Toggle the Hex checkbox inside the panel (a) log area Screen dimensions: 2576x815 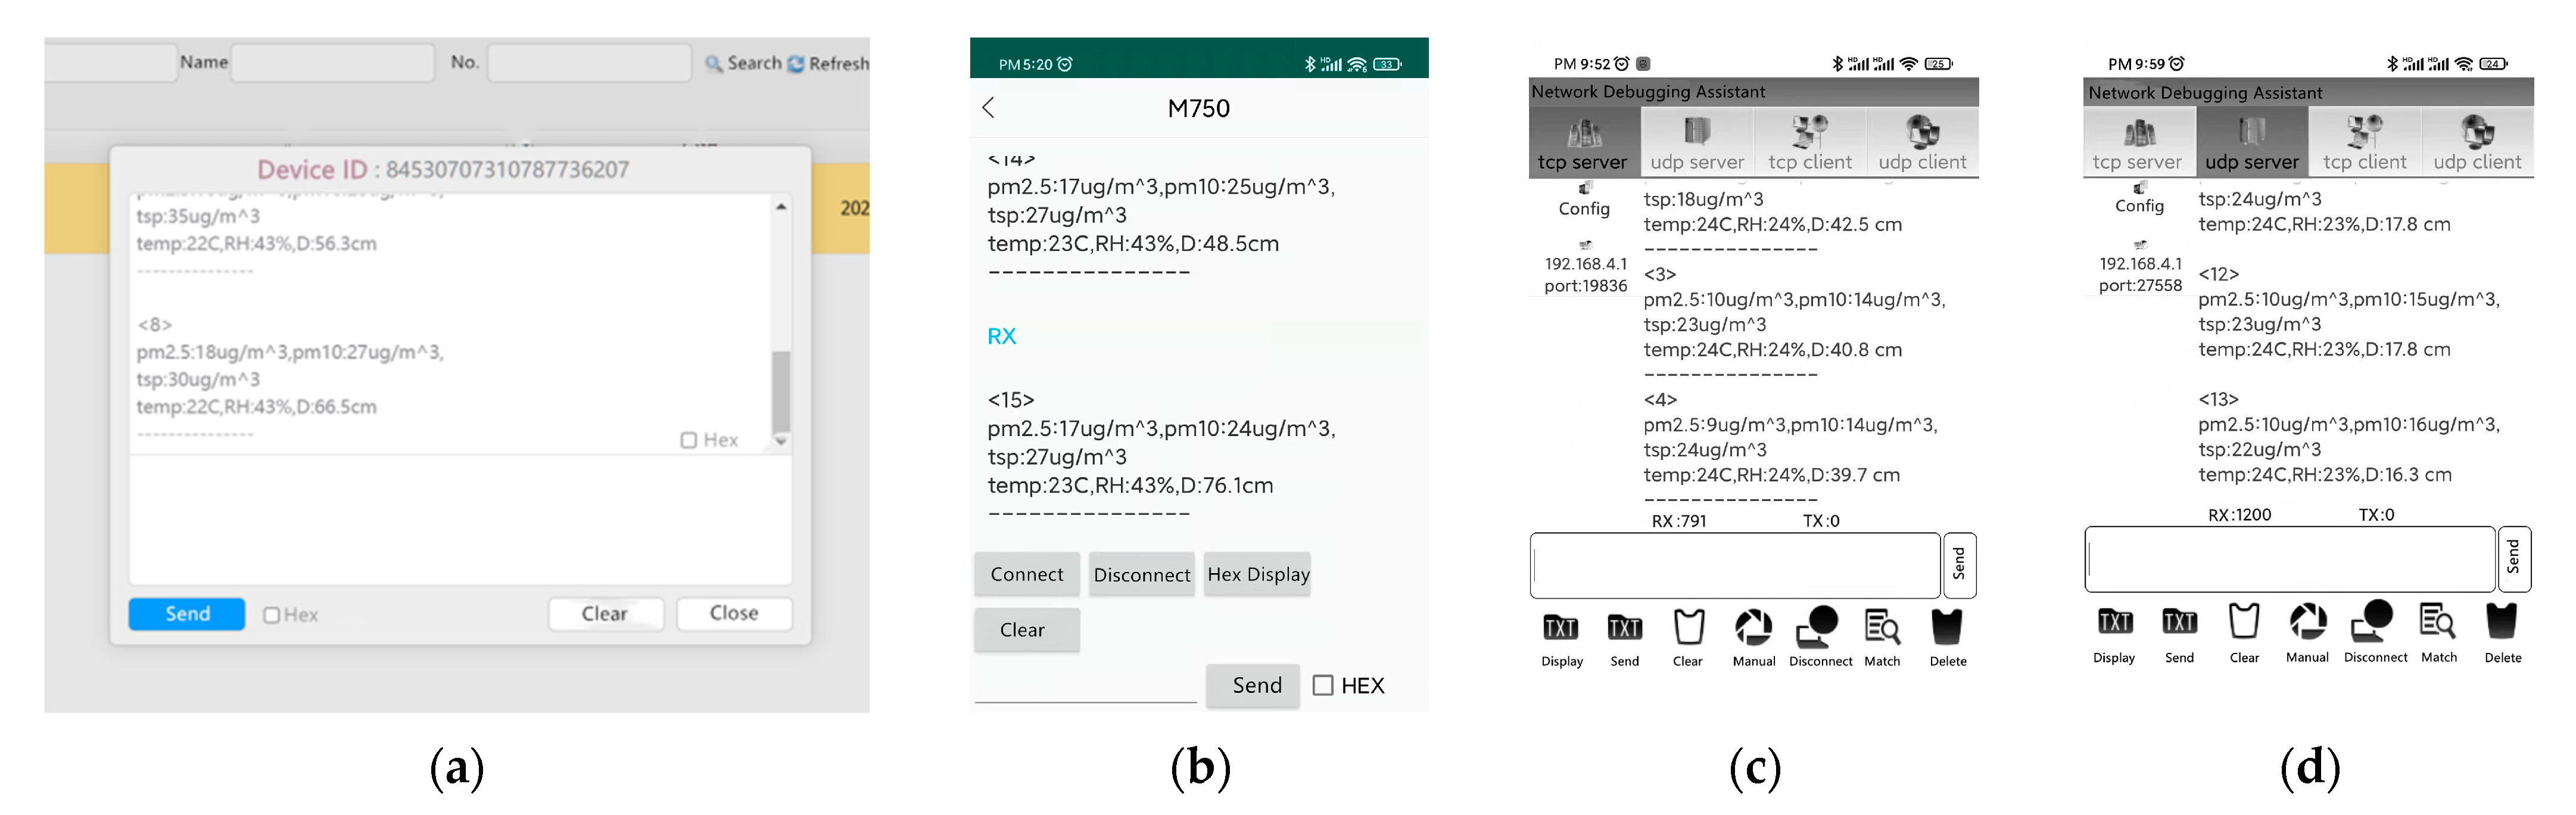coord(688,440)
